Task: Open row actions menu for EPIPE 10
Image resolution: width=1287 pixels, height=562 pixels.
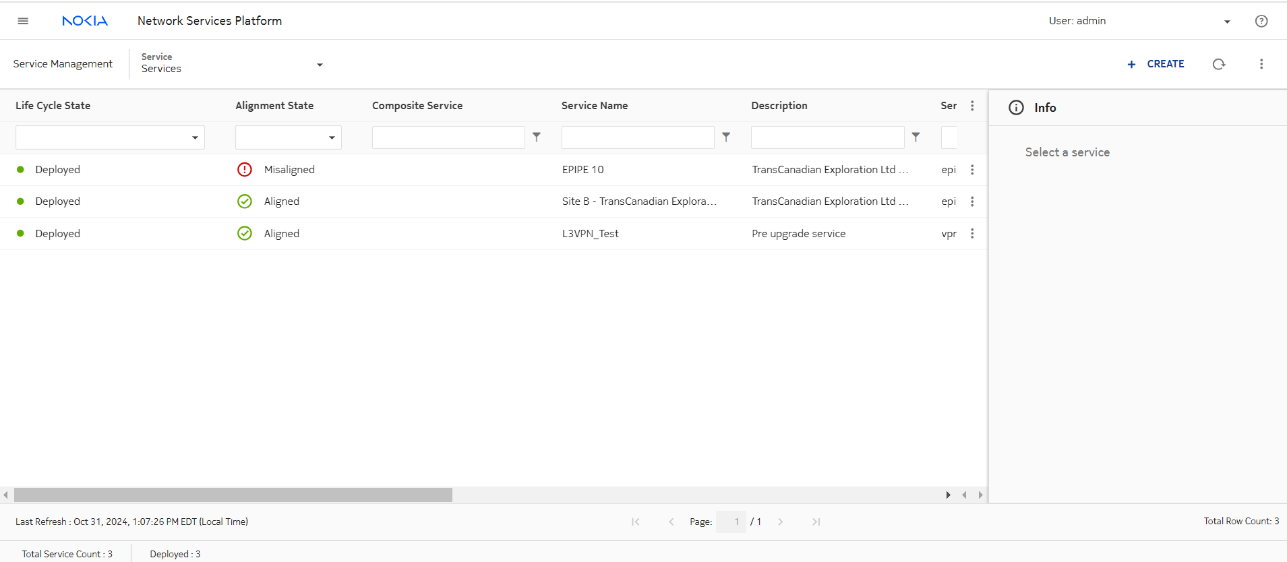Action: tap(971, 170)
